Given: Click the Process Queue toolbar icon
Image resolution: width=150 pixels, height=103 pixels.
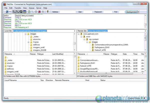Looking at the screenshot, I should click(32, 12).
